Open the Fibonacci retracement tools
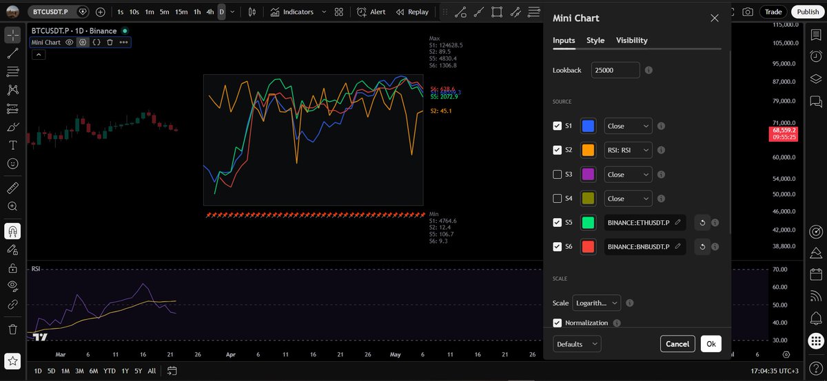The height and width of the screenshot is (381, 827). click(x=12, y=72)
